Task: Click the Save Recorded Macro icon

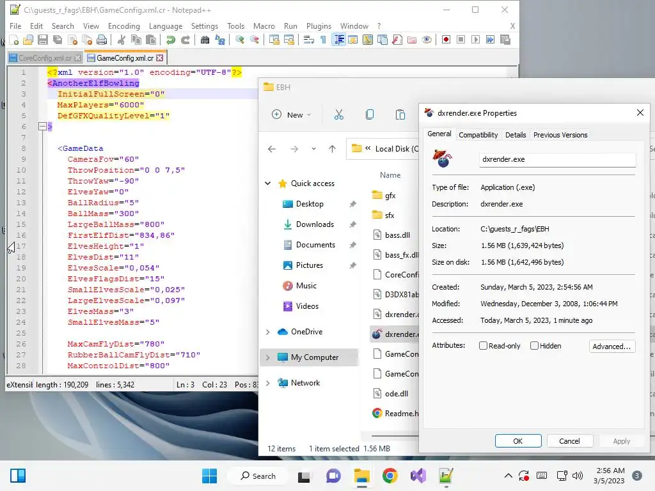Action: click(x=505, y=40)
